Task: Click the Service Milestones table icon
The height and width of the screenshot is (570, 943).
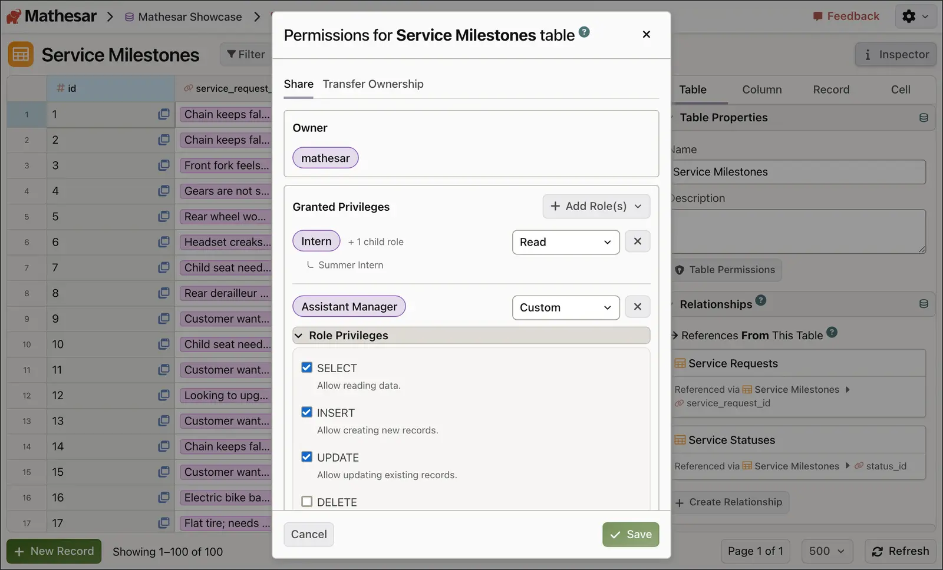Action: (x=21, y=55)
